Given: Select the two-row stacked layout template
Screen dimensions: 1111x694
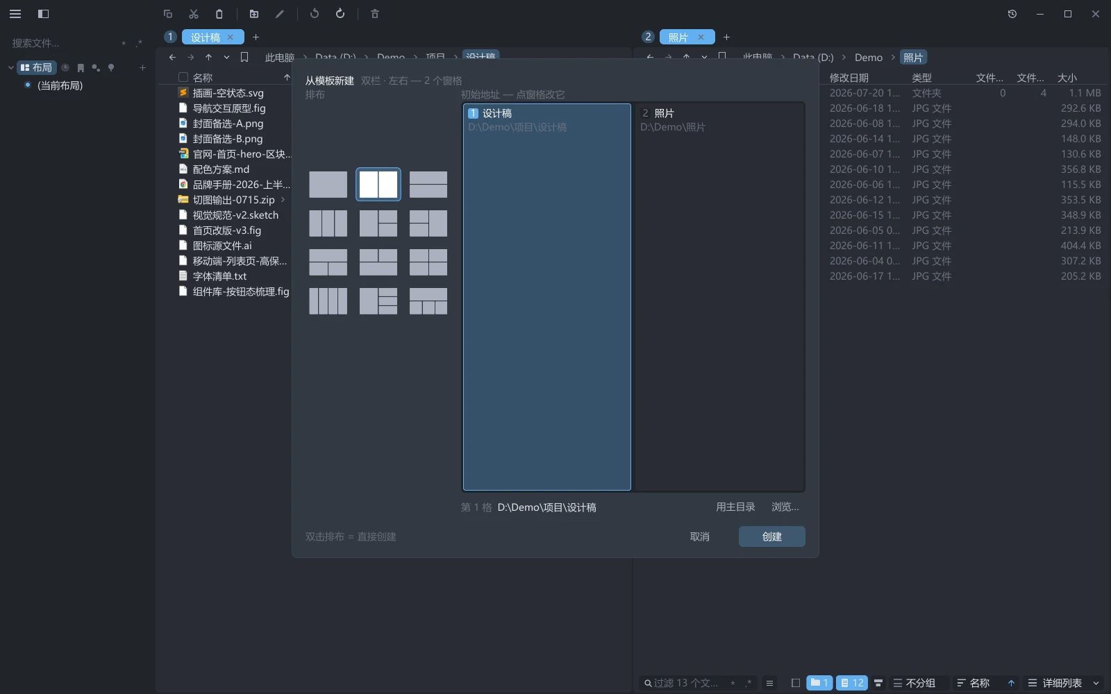Looking at the screenshot, I should tap(428, 185).
